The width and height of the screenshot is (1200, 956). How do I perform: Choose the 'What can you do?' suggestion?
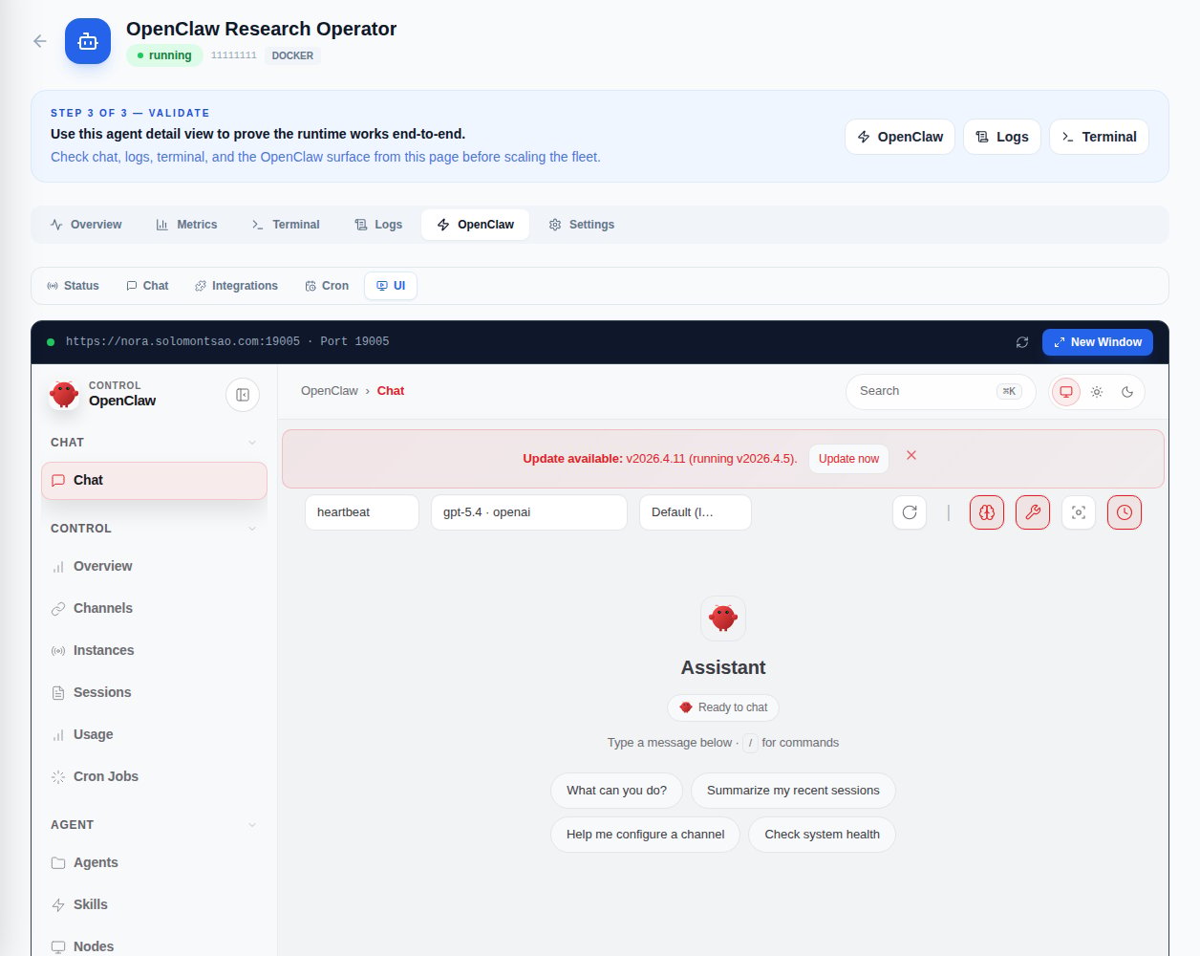[616, 791]
